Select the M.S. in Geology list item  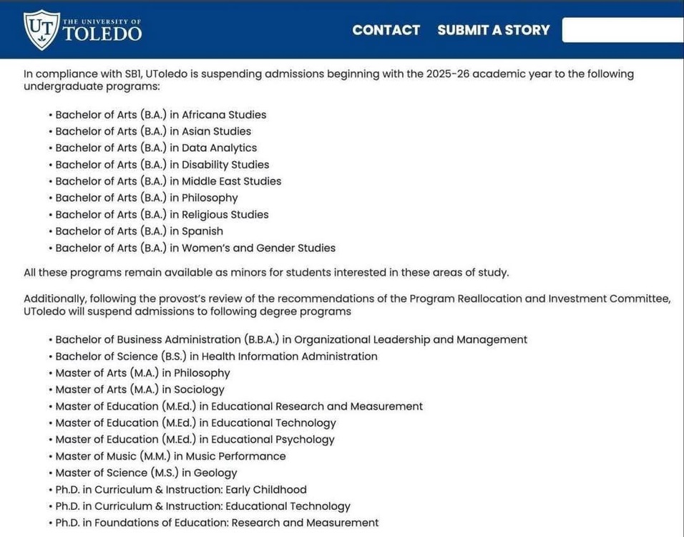tap(146, 473)
